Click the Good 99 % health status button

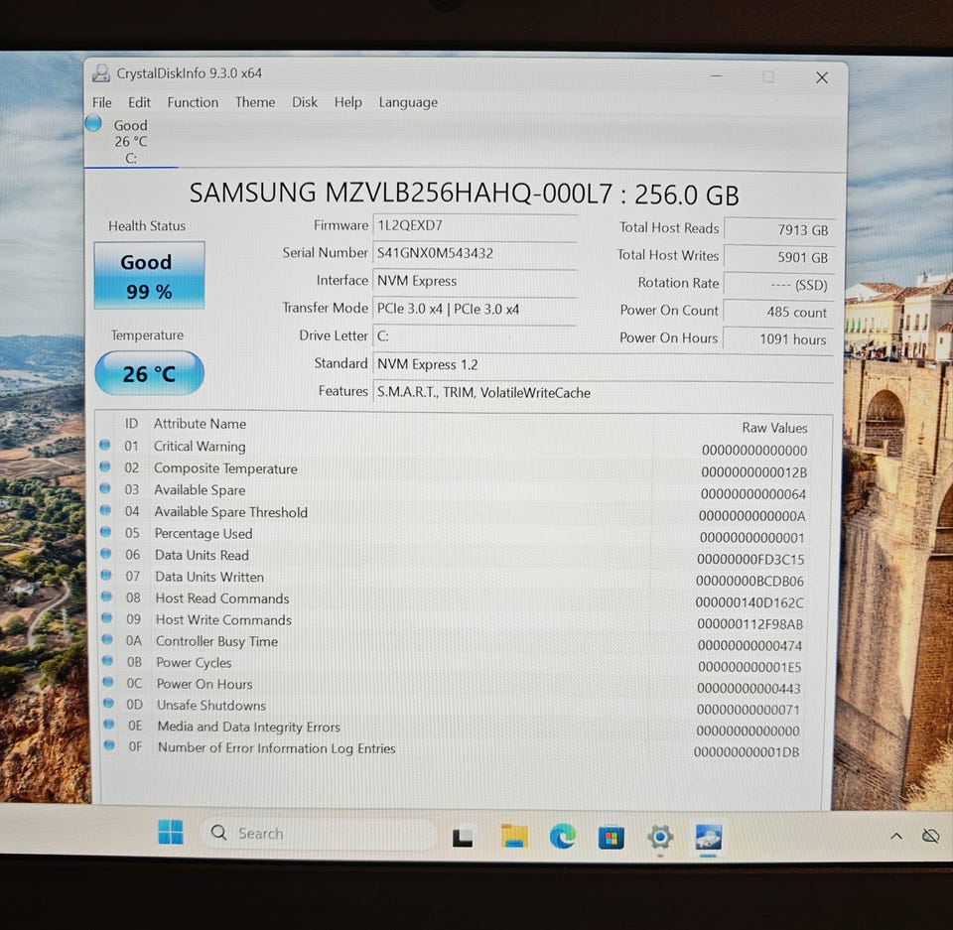[149, 275]
